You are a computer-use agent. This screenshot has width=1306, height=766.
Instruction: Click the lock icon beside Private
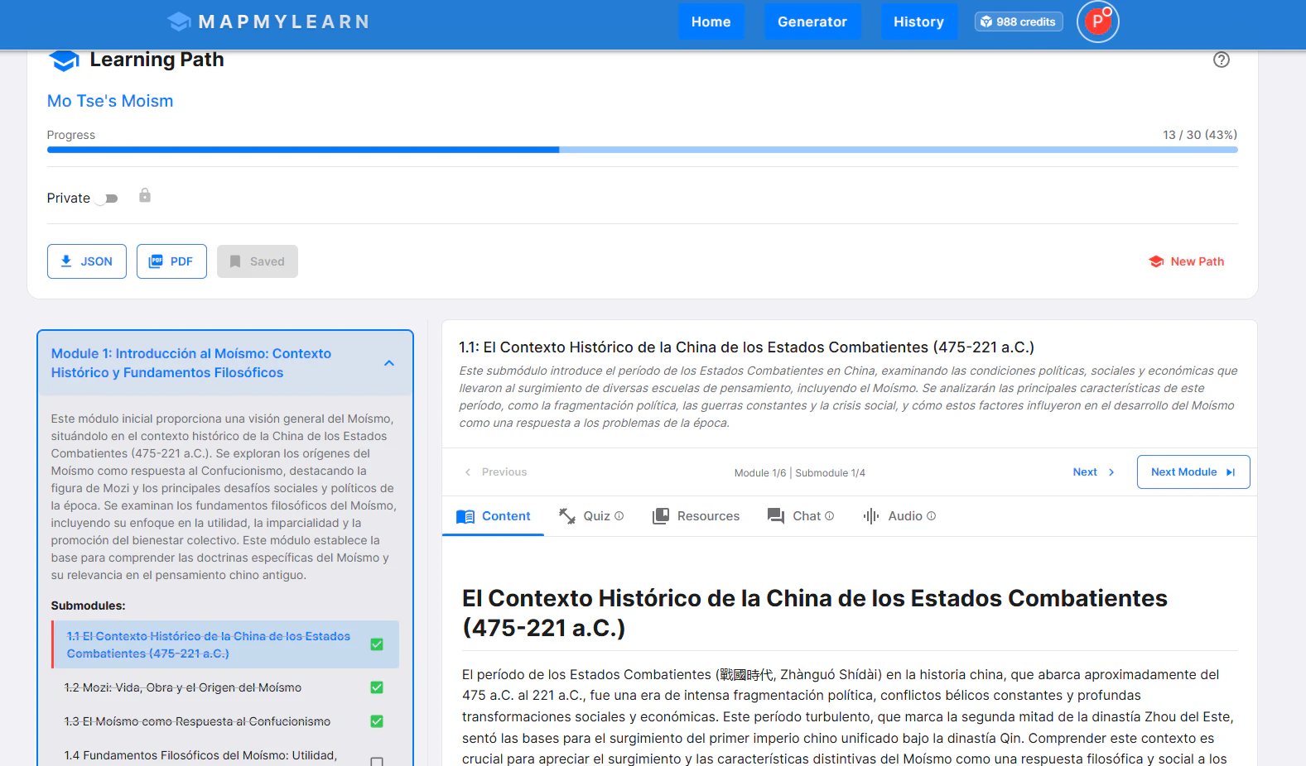(145, 196)
